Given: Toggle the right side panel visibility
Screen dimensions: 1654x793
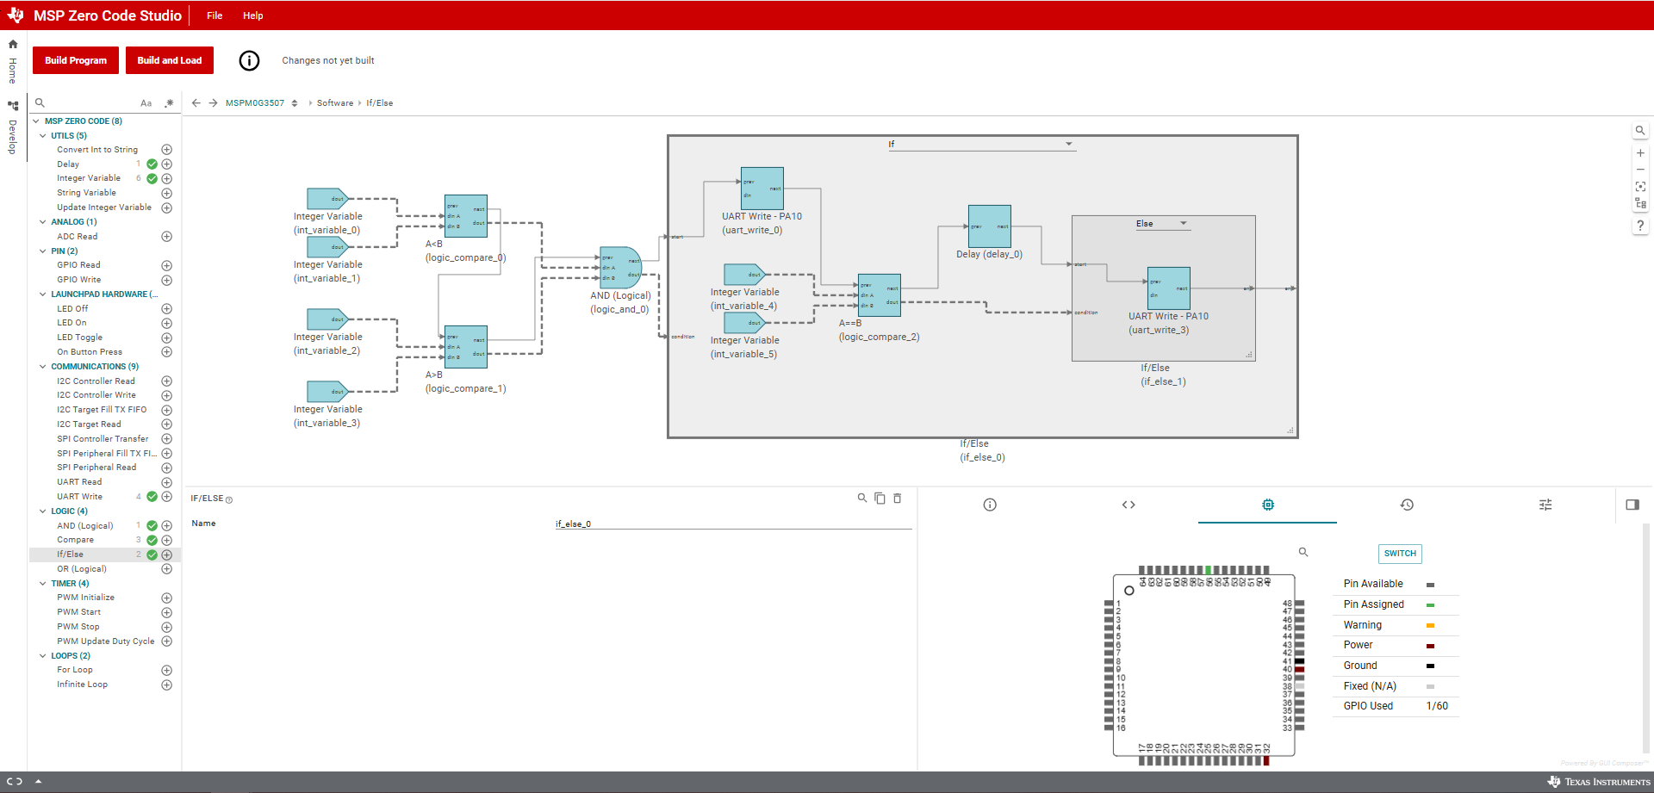Looking at the screenshot, I should (1632, 505).
